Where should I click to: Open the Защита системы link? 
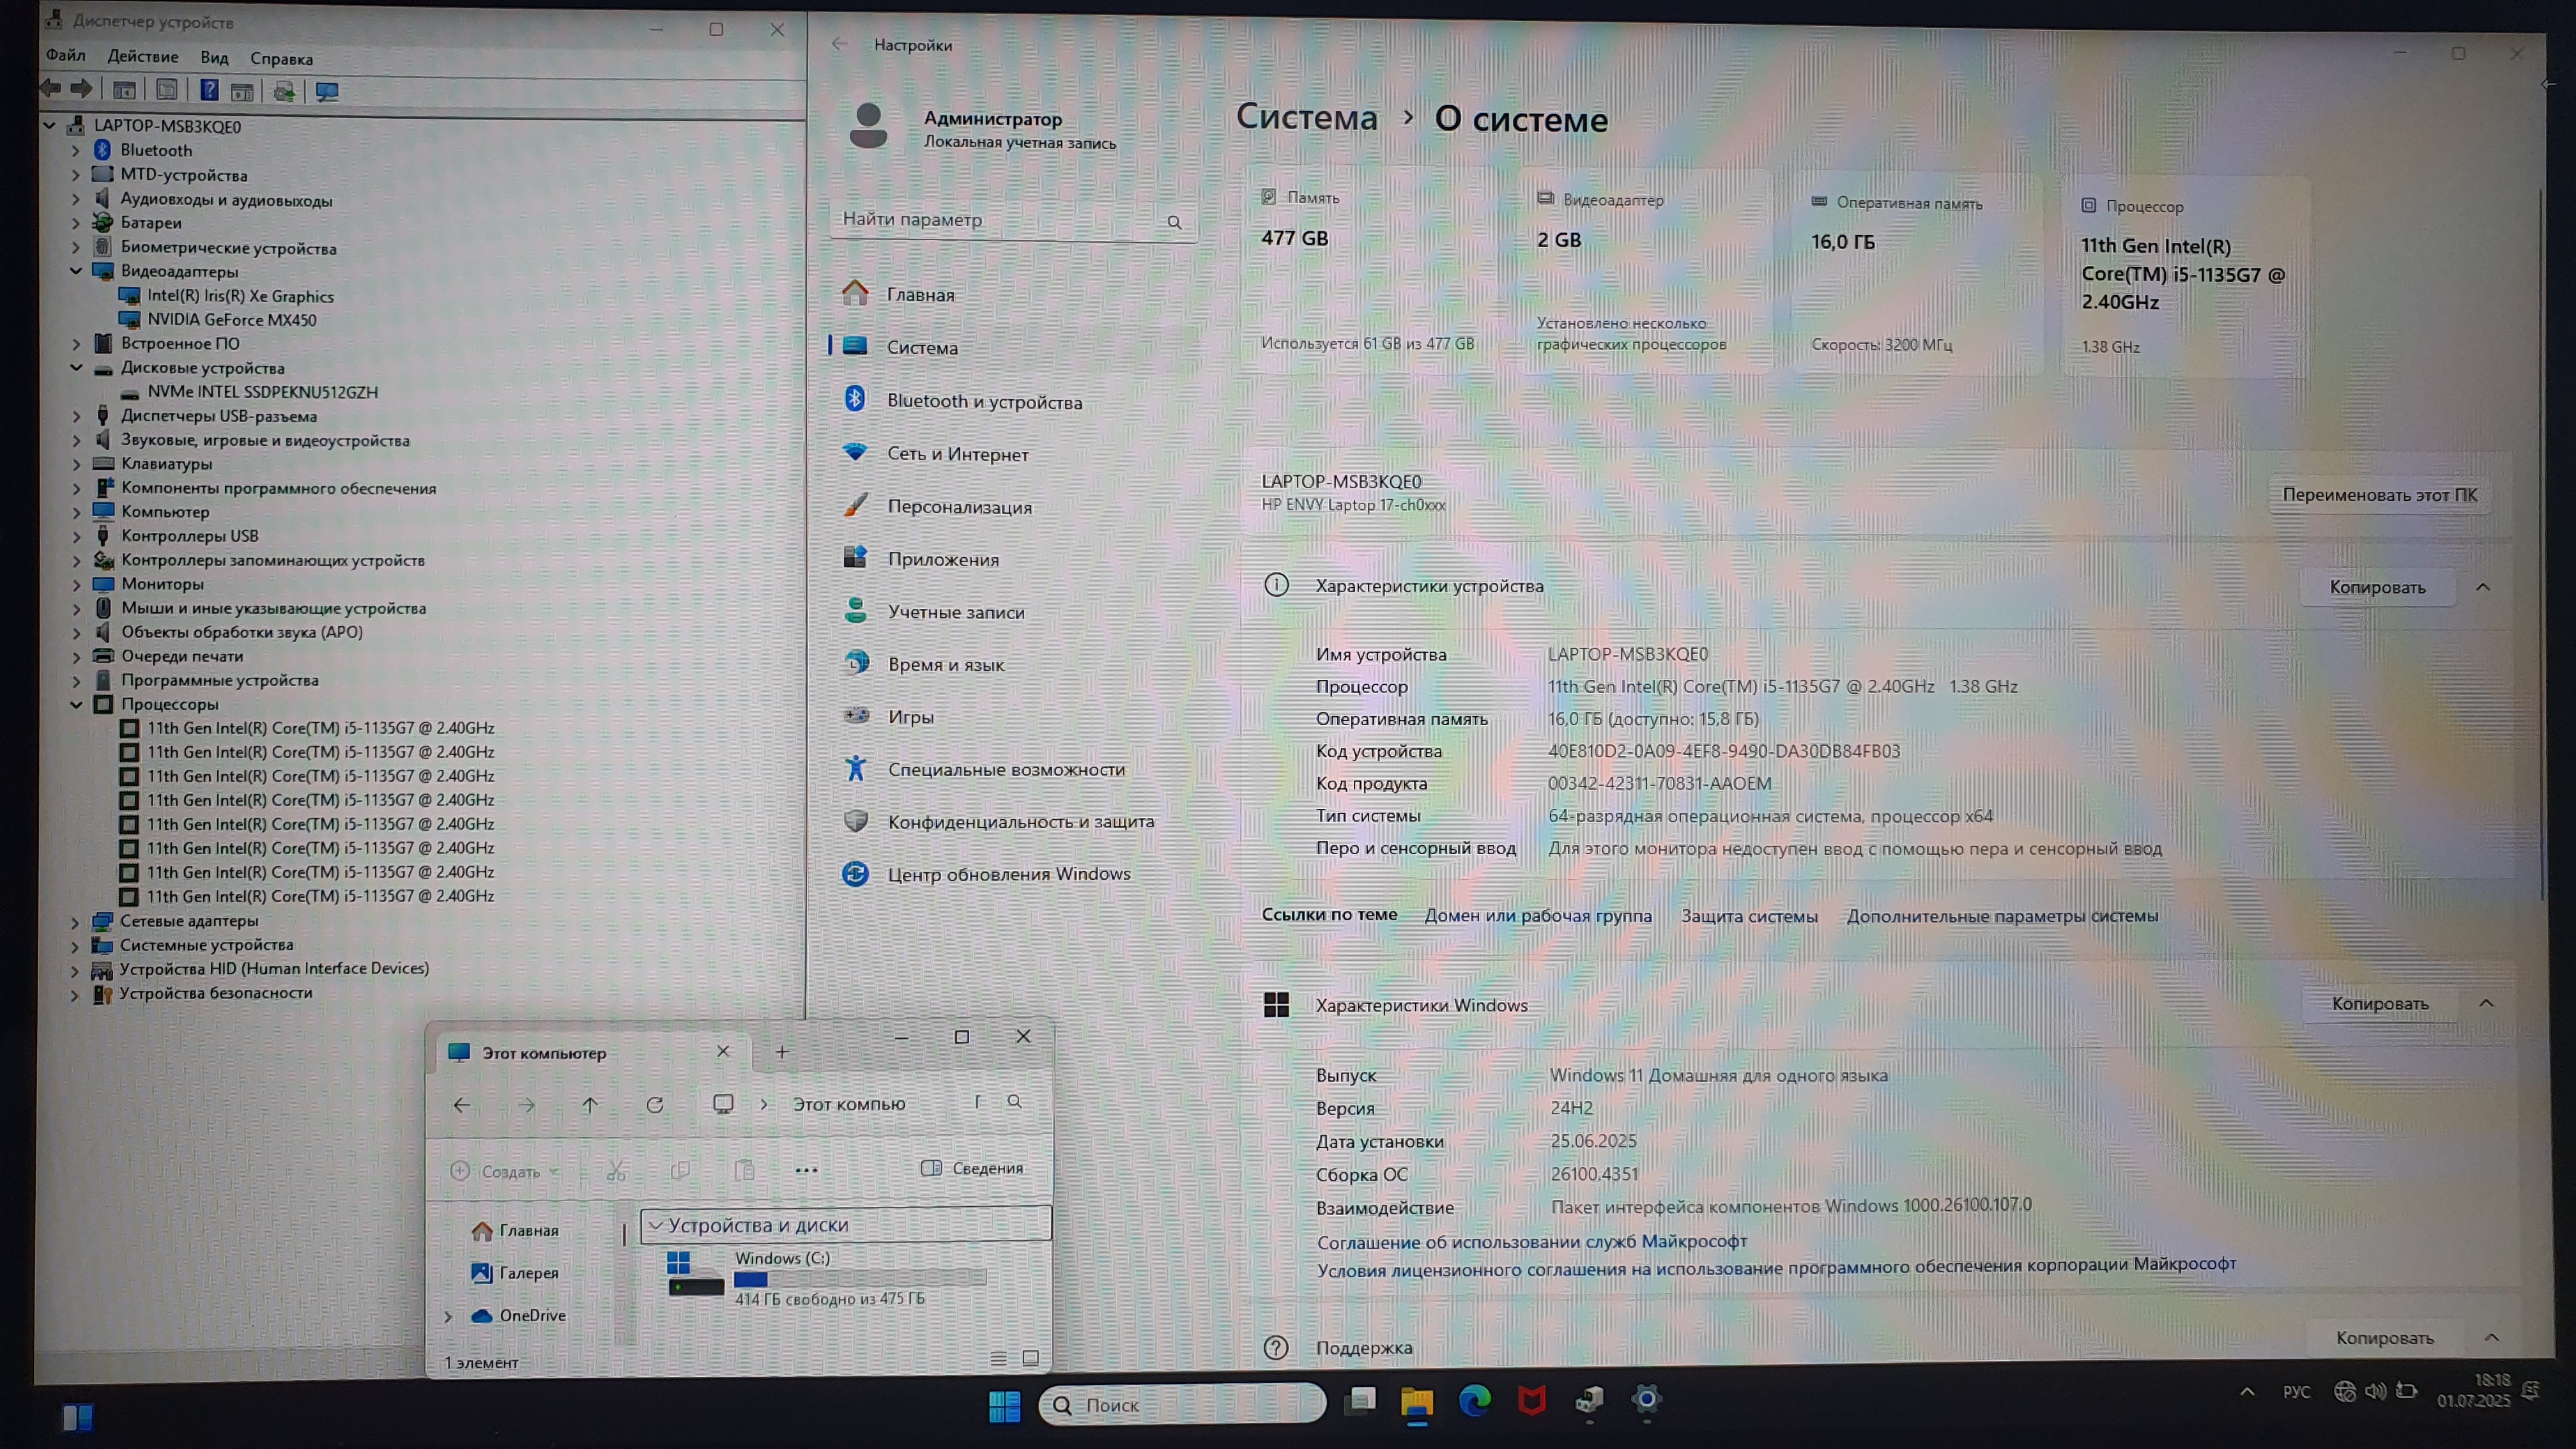1749,916
